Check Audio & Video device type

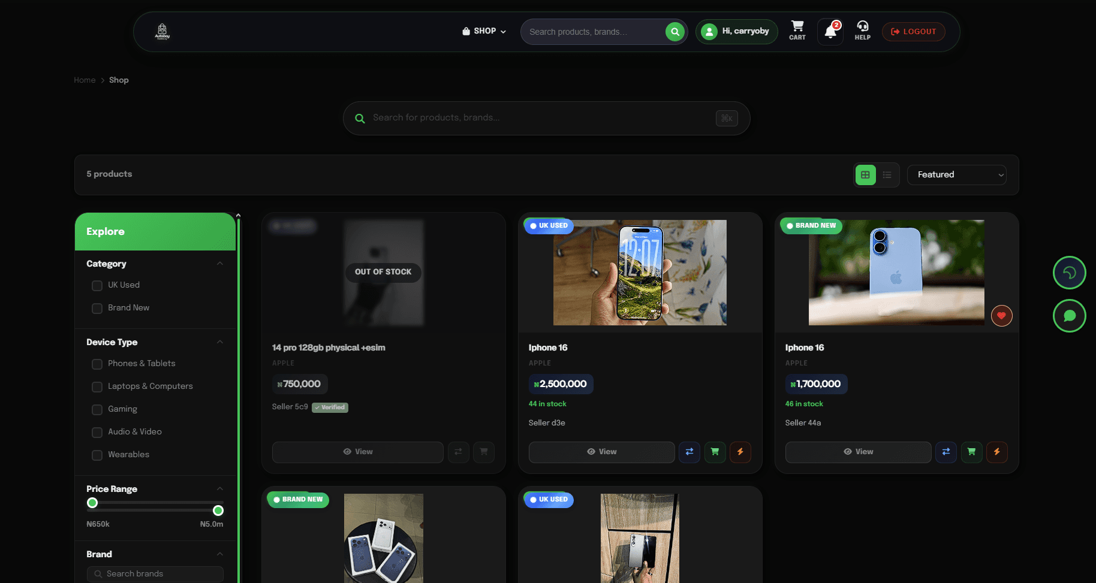point(97,433)
